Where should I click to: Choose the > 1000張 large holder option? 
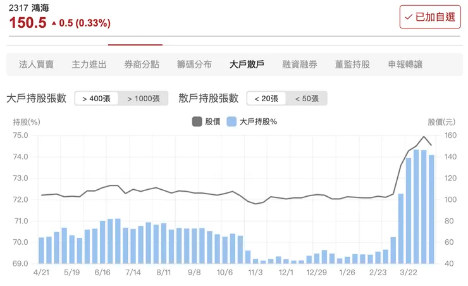[143, 99]
